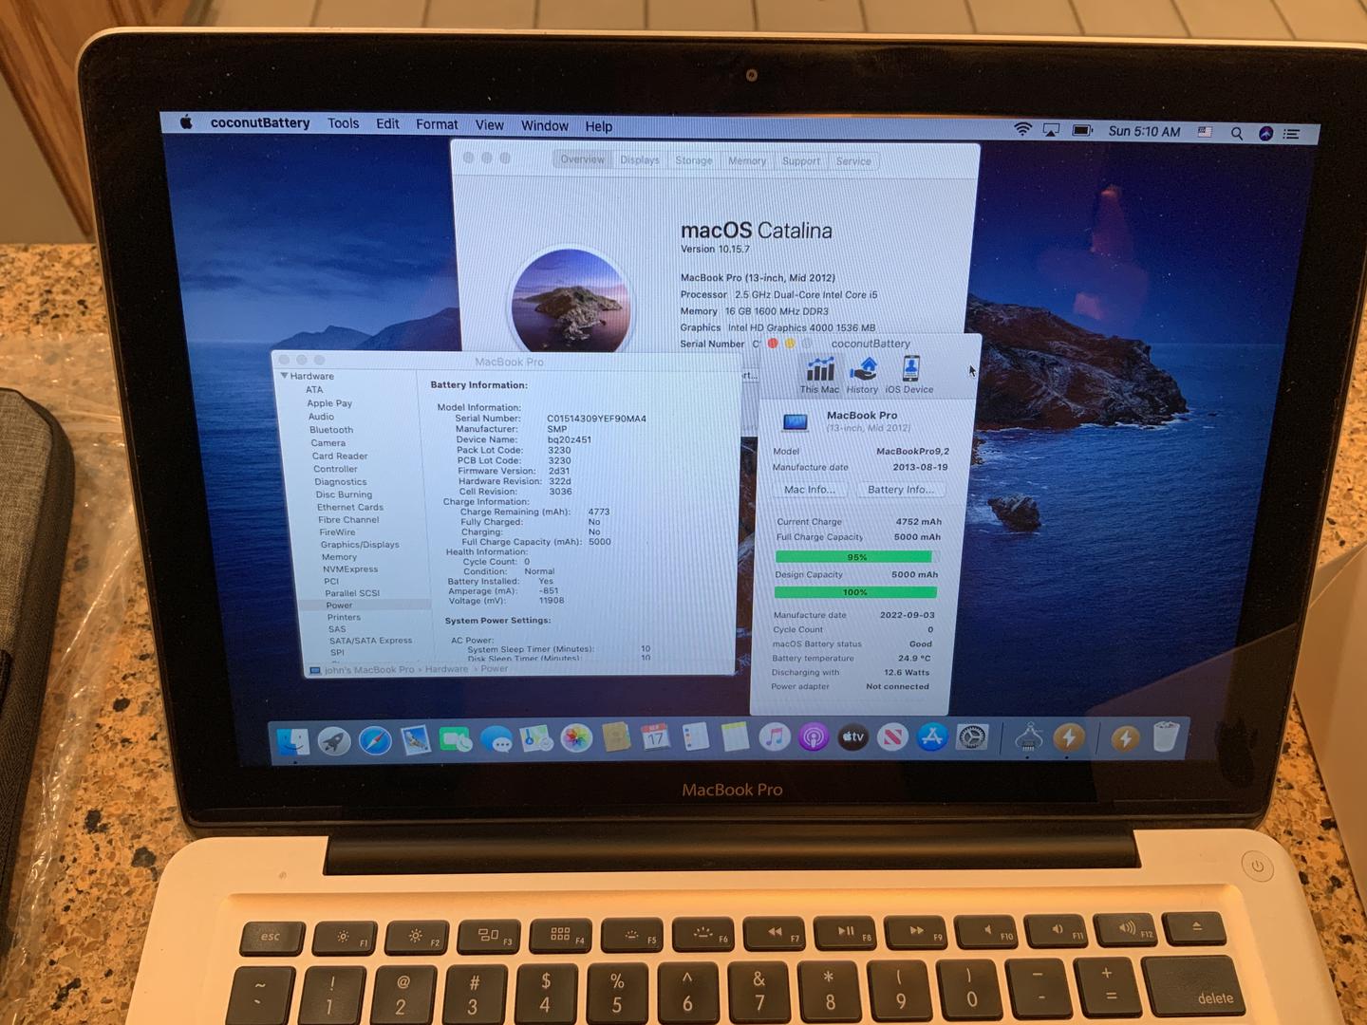Click the 100% design capacity bar
This screenshot has height=1025, width=1367.
pyautogui.click(x=855, y=592)
